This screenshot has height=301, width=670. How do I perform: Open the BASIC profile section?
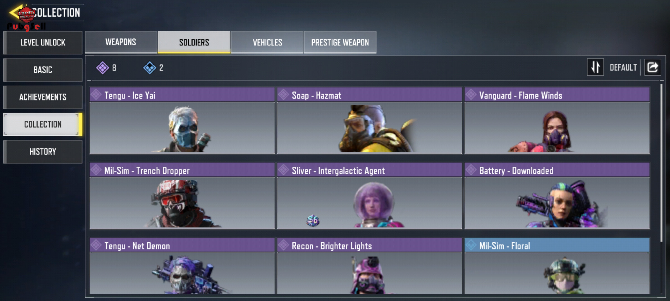point(43,70)
